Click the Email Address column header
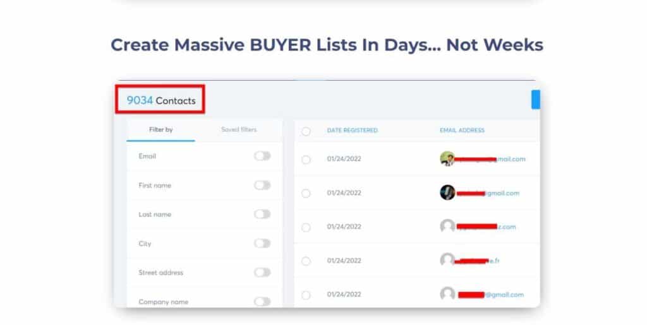This screenshot has width=647, height=325. (x=462, y=130)
